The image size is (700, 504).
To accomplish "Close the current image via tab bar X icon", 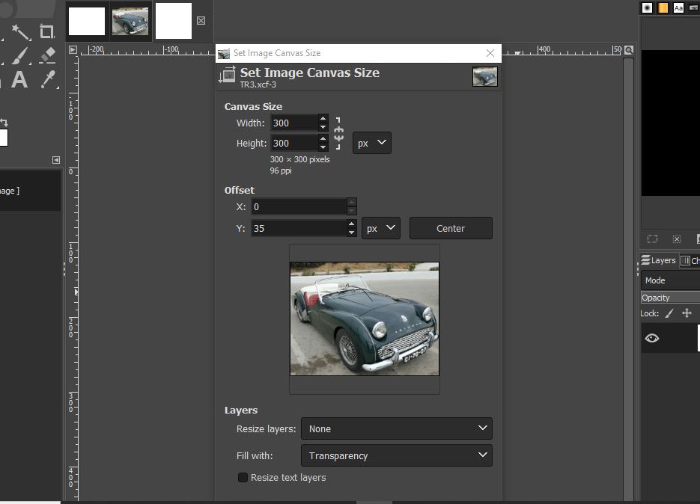I will point(201,20).
